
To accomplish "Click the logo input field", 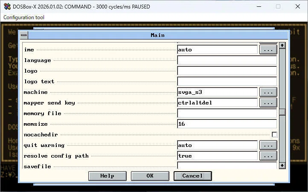I will click(227, 71).
